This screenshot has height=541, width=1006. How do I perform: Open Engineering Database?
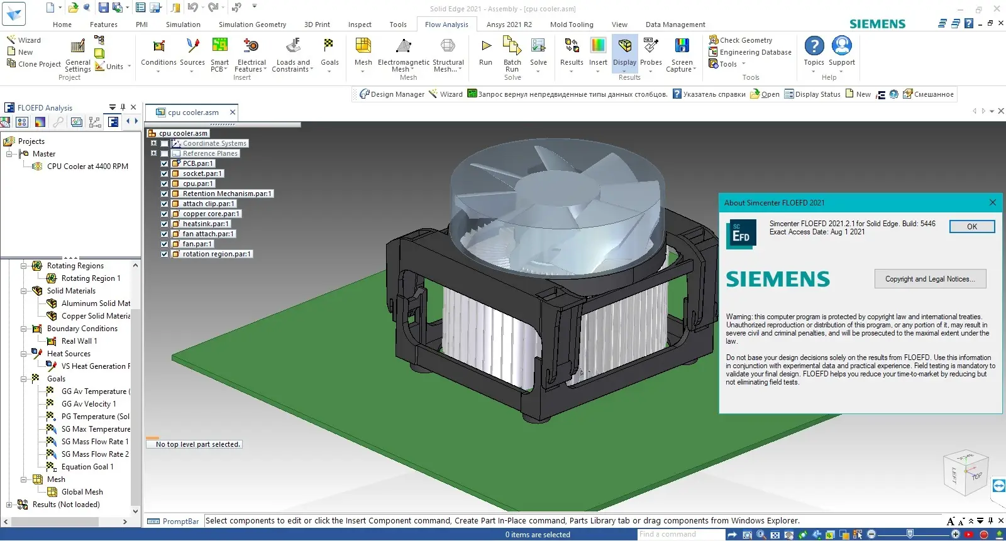[750, 52]
